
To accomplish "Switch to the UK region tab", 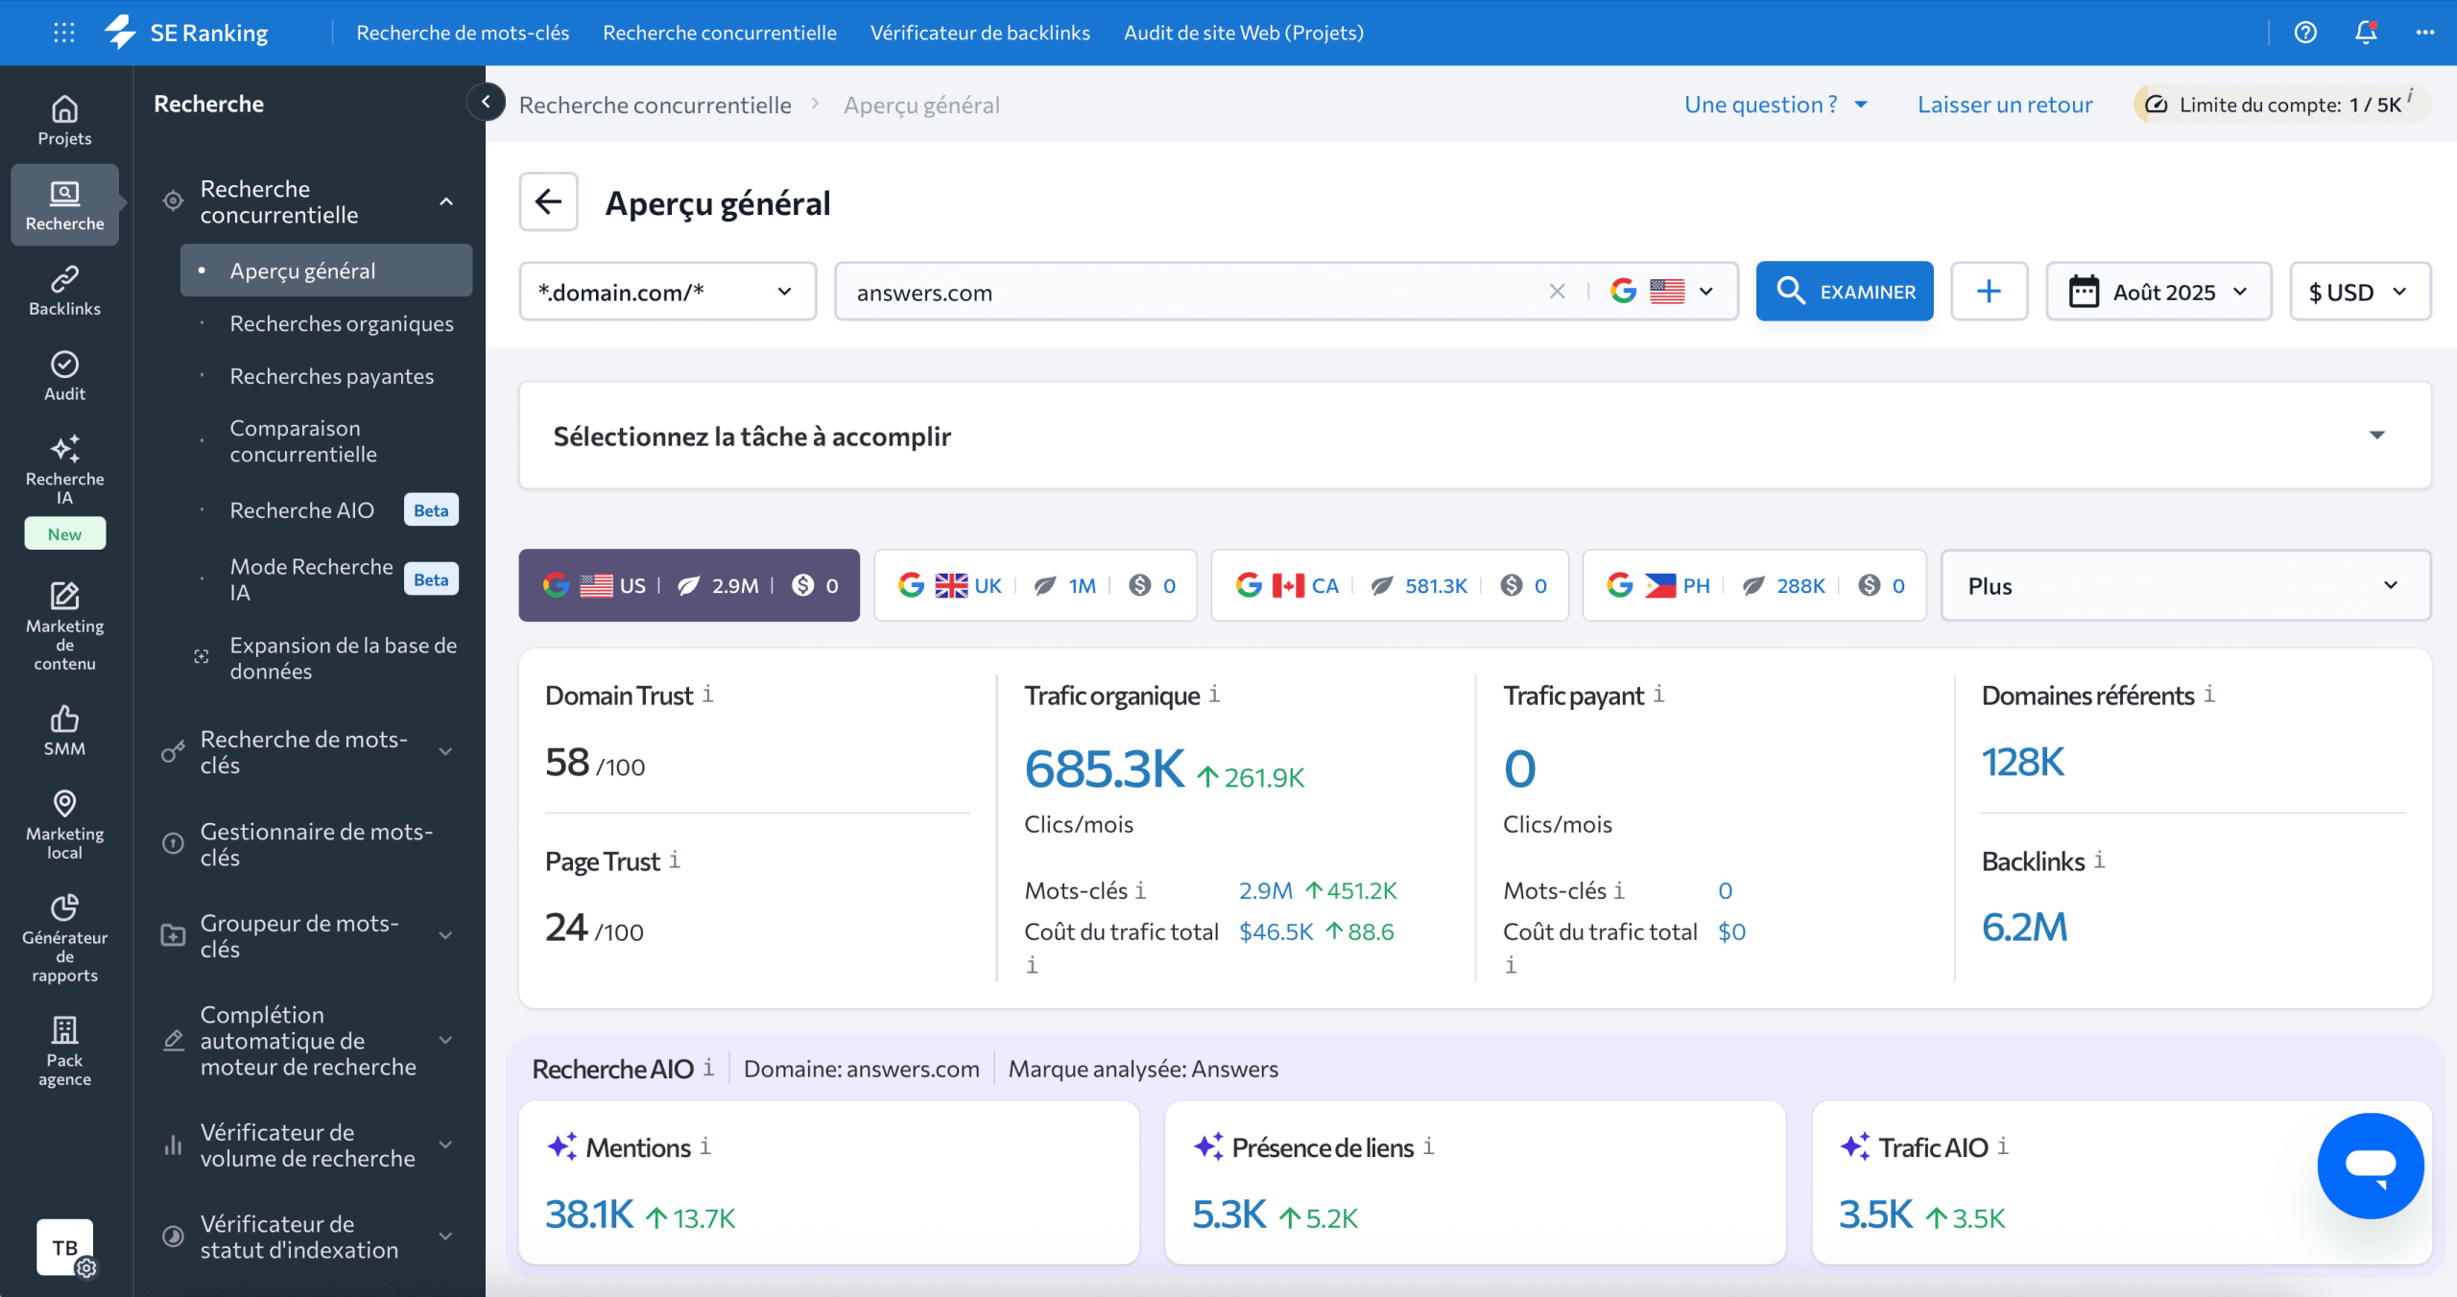I will click(x=1036, y=585).
